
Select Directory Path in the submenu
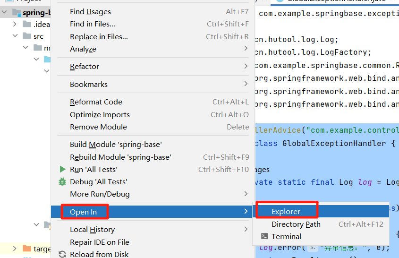pyautogui.click(x=321, y=224)
